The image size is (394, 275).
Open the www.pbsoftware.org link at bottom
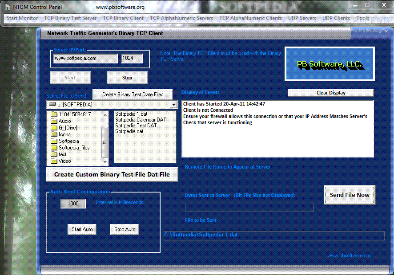(349, 255)
